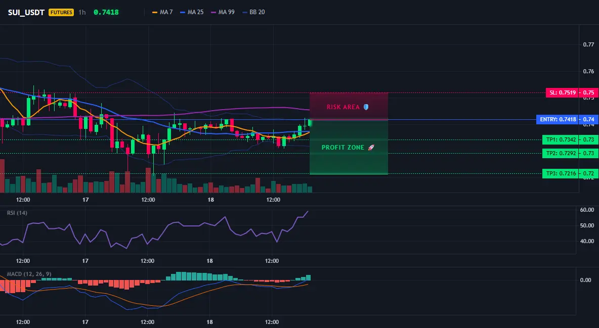Toggle the MA 7 legend entry
Screen dimensions: 599x328
[162, 12]
